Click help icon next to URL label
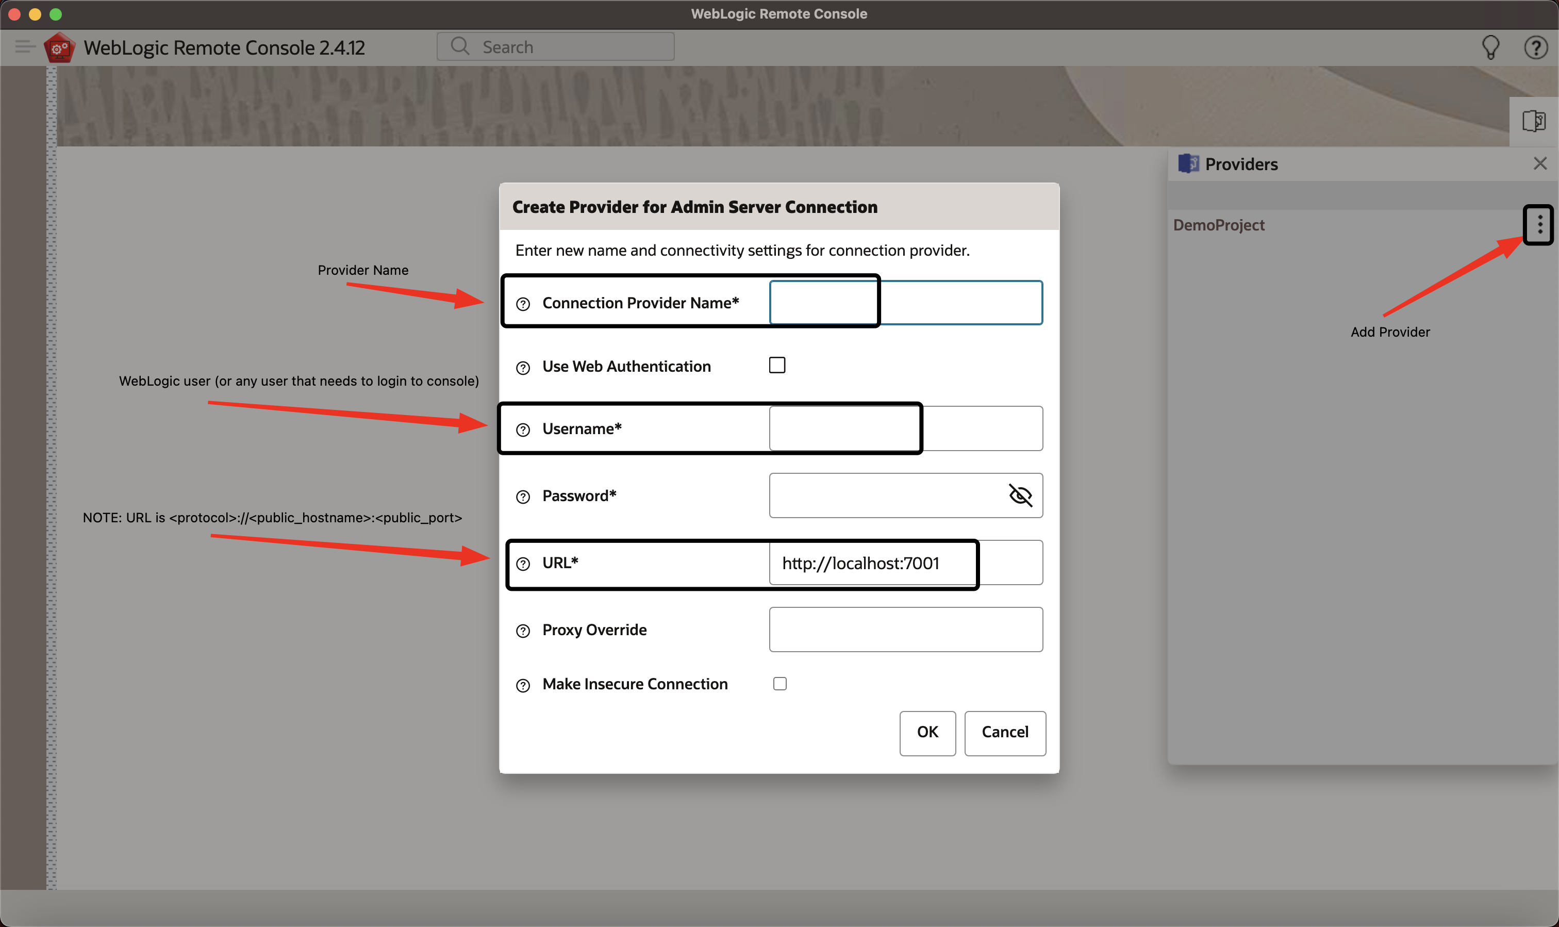 [x=523, y=564]
